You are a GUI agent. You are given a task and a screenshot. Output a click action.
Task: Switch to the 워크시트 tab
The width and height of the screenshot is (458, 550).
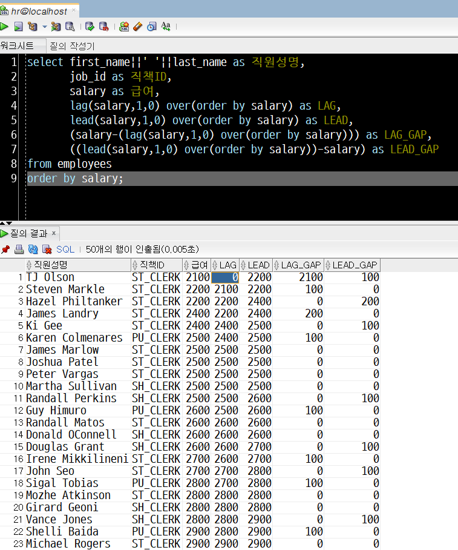17,45
